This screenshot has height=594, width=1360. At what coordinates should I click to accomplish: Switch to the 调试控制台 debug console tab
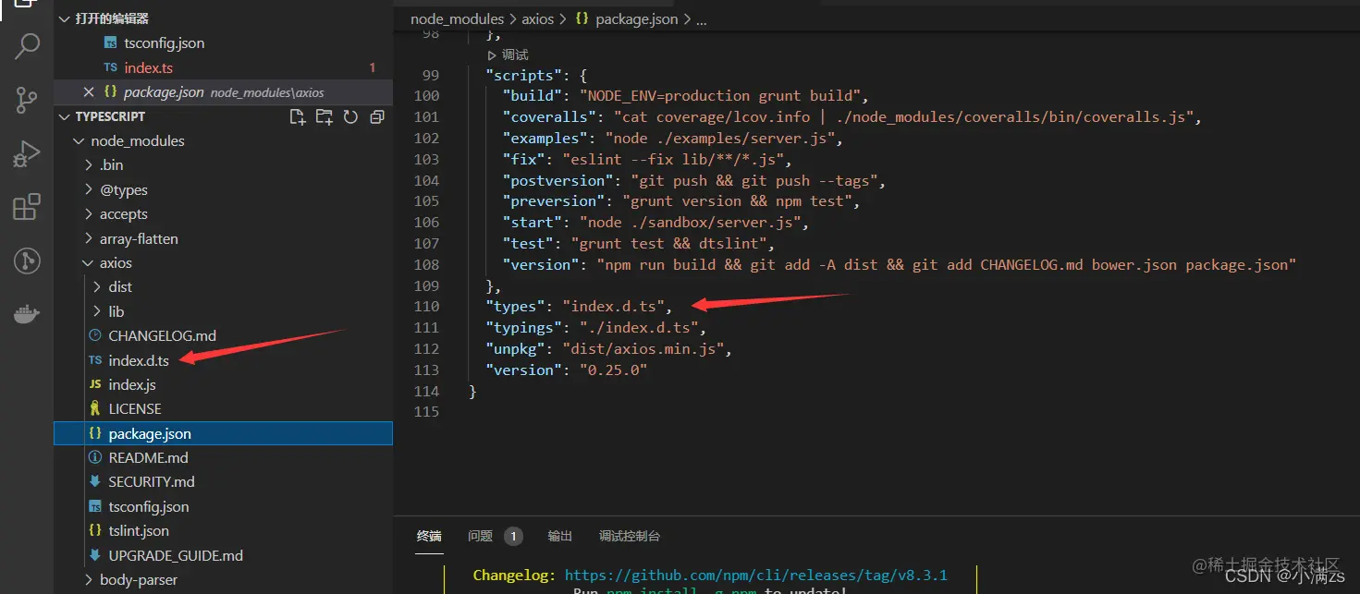click(x=630, y=536)
